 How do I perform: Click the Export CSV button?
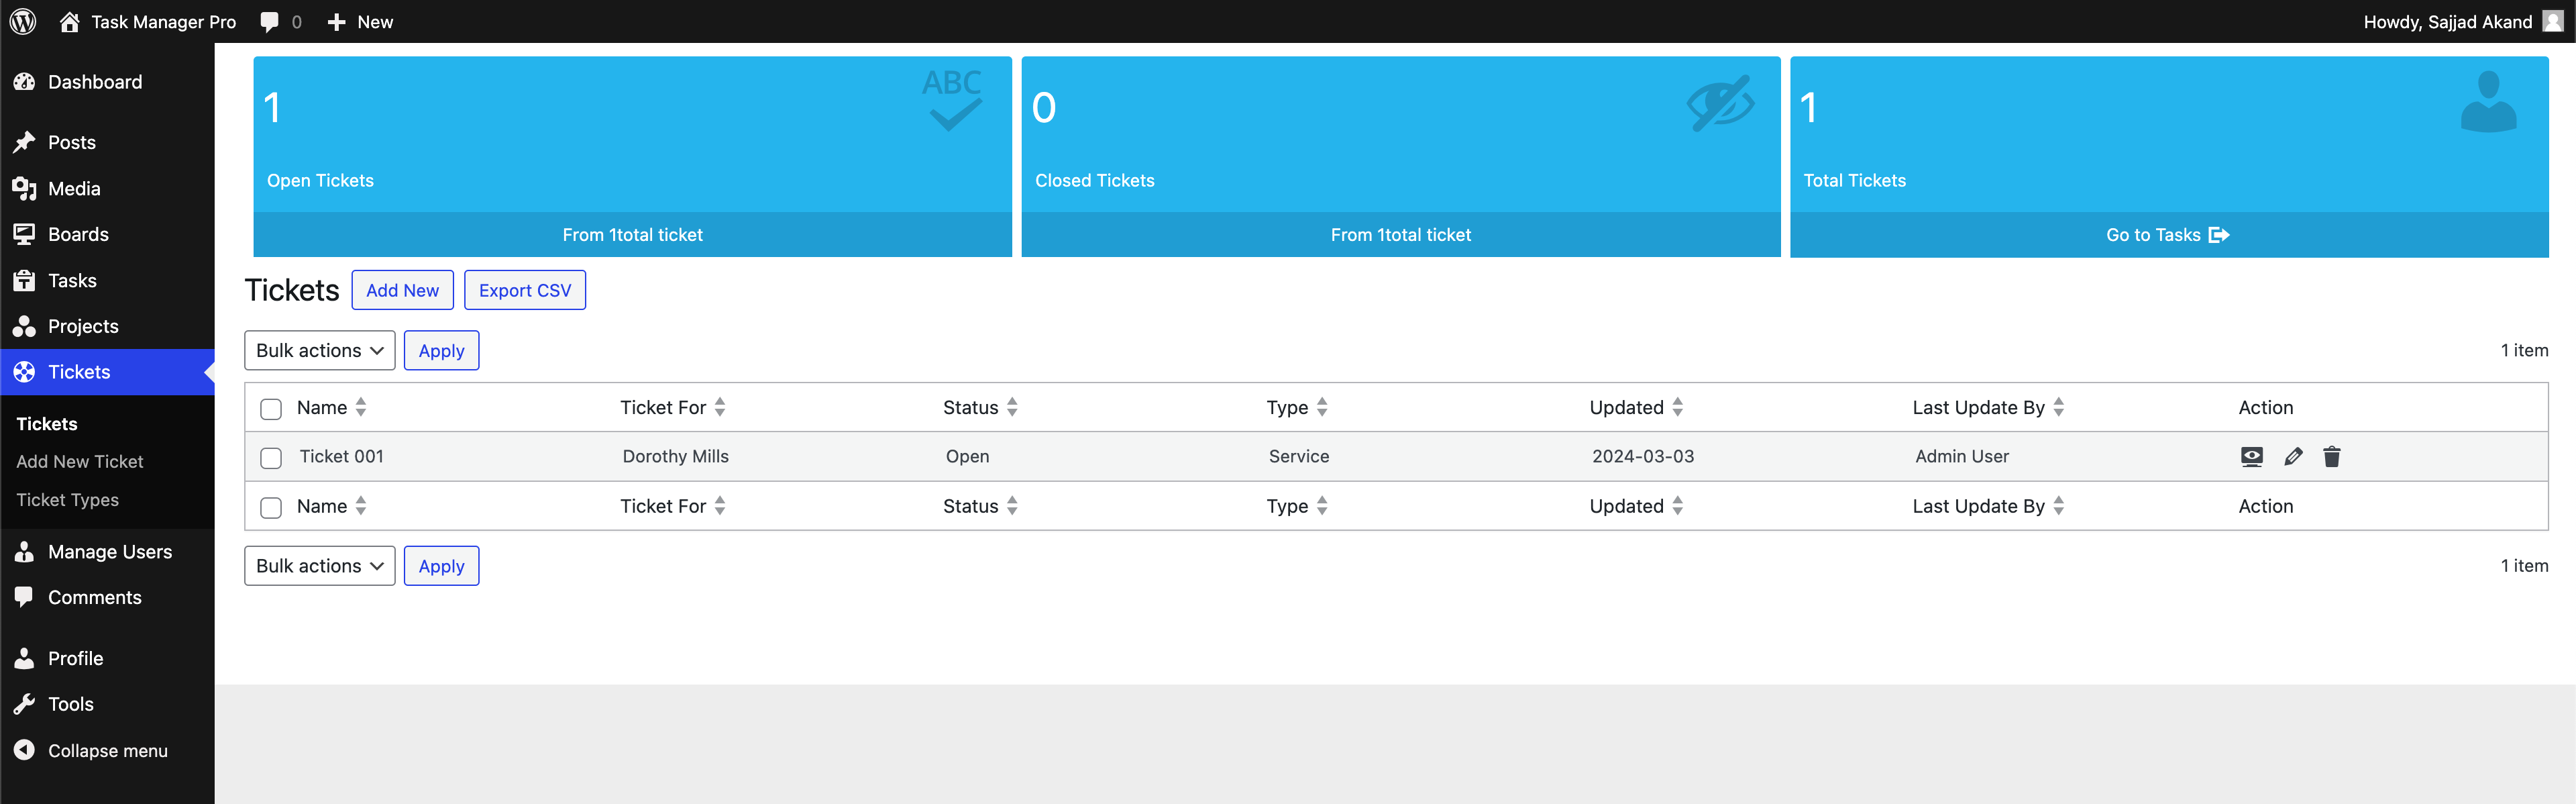[x=524, y=290]
